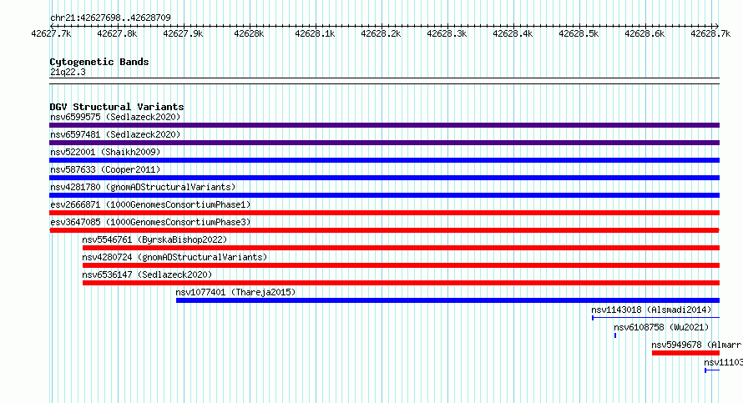Click the 42628.3k ruler tick label
743x403 pixels.
point(447,33)
